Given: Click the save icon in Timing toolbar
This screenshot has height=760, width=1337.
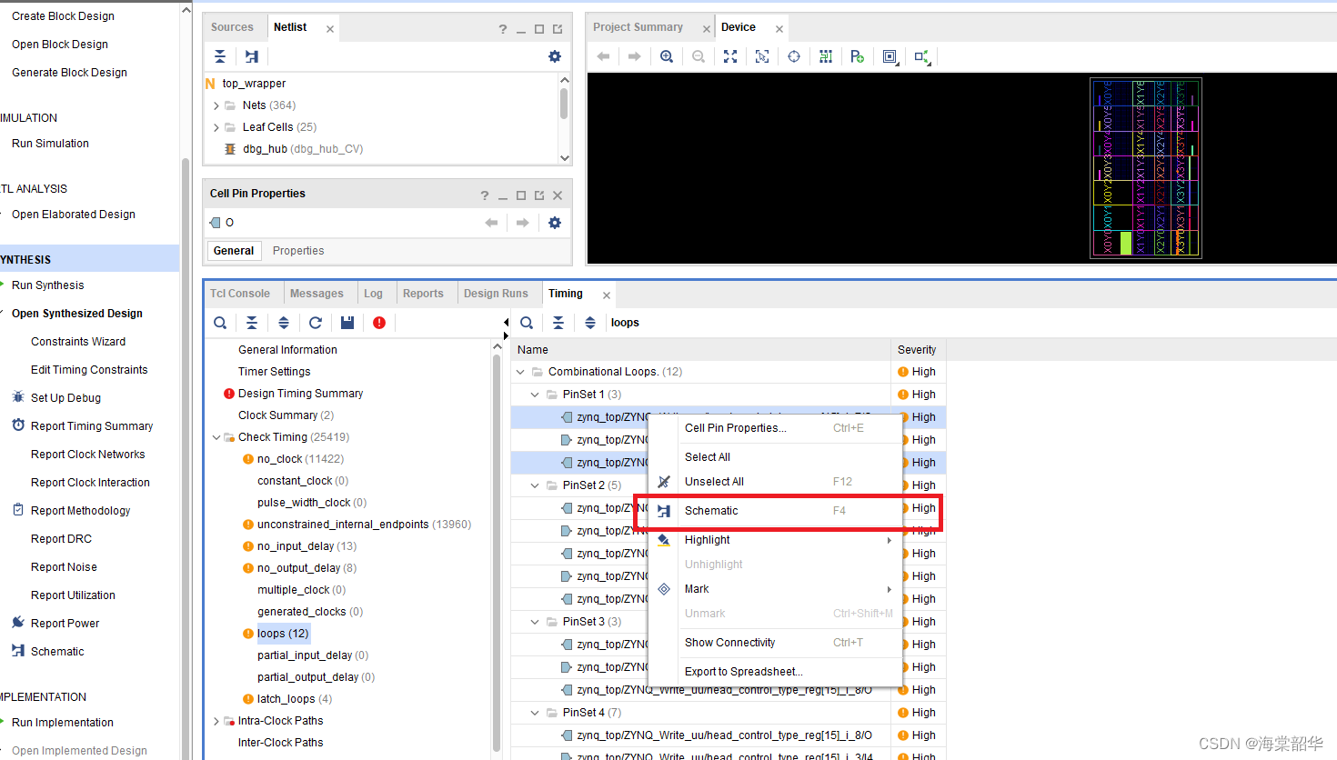Looking at the screenshot, I should tap(347, 323).
